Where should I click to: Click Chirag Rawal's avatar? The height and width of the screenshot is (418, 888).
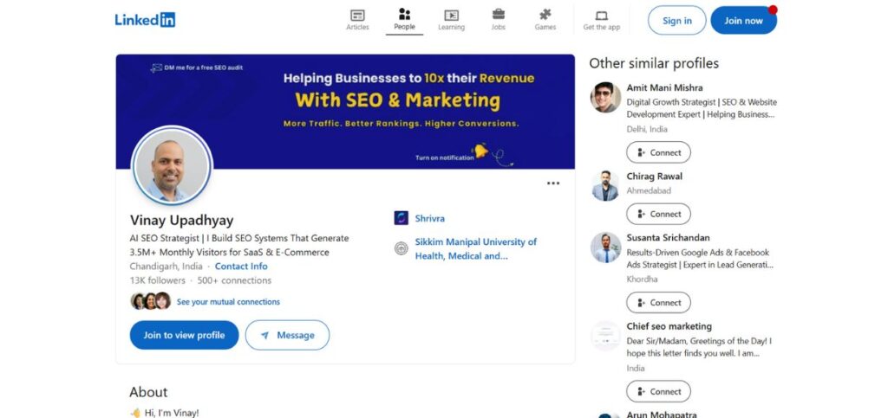tap(605, 186)
